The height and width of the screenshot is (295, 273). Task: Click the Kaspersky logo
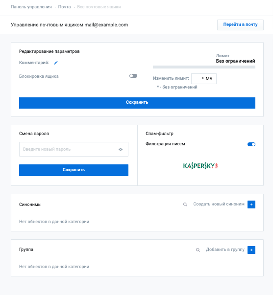tap(200, 166)
